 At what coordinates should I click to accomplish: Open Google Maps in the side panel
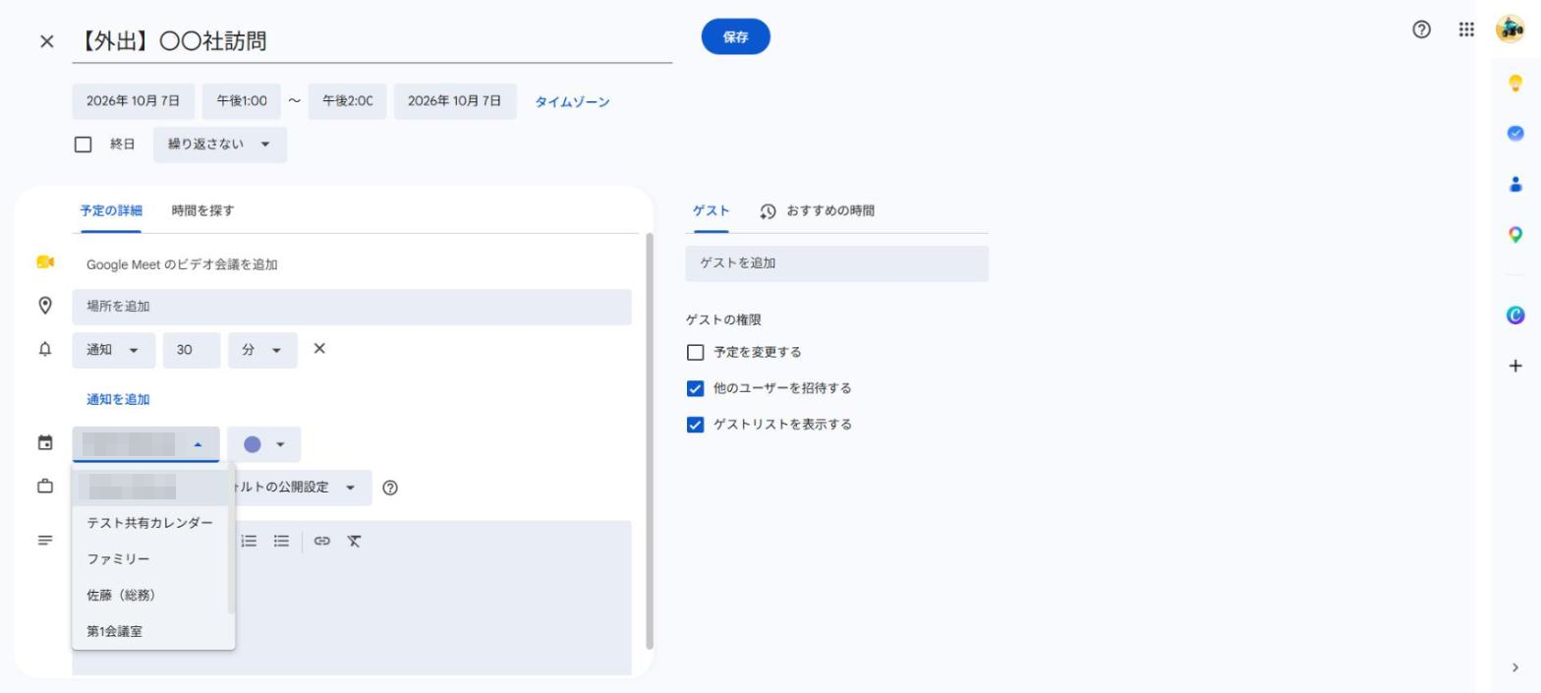[1514, 234]
